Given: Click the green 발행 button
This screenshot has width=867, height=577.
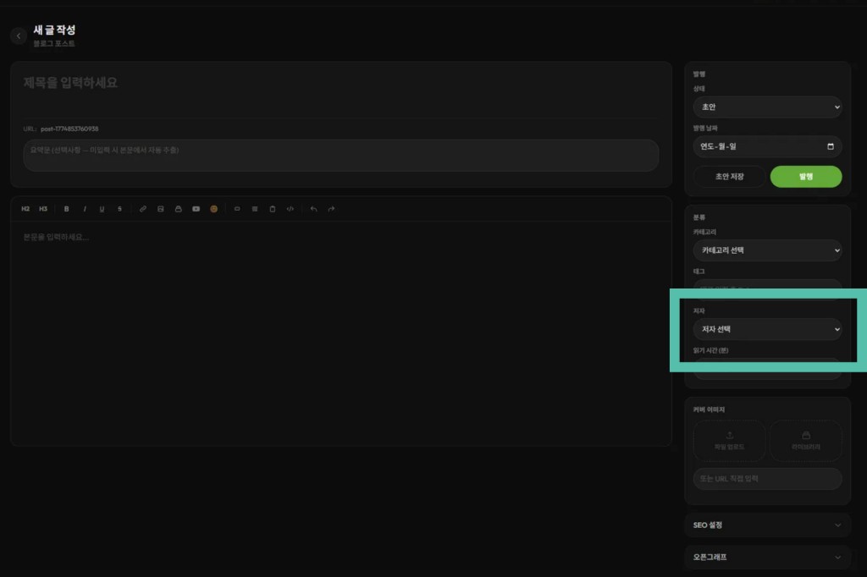Looking at the screenshot, I should pos(805,177).
